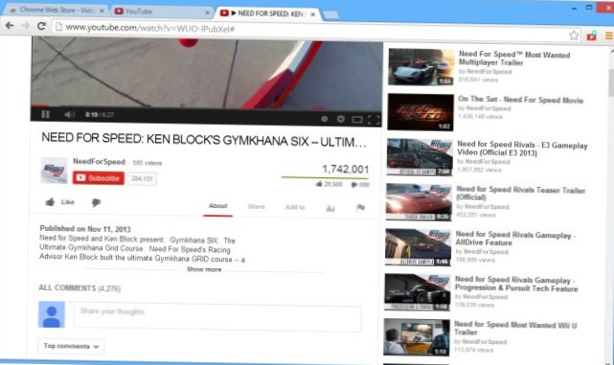
Task: Open the Top comments dropdown
Action: tap(71, 346)
